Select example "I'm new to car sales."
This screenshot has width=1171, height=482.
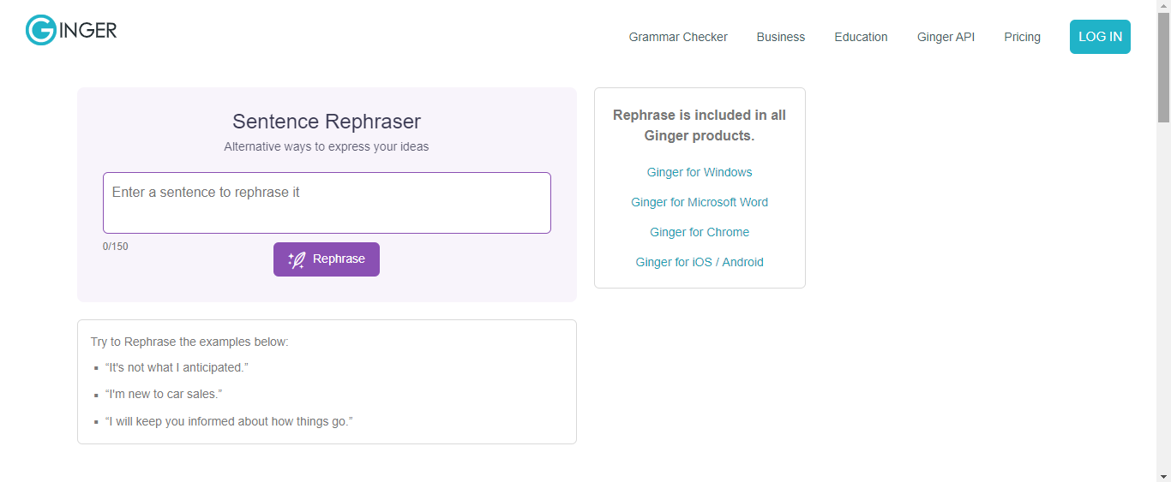[164, 394]
